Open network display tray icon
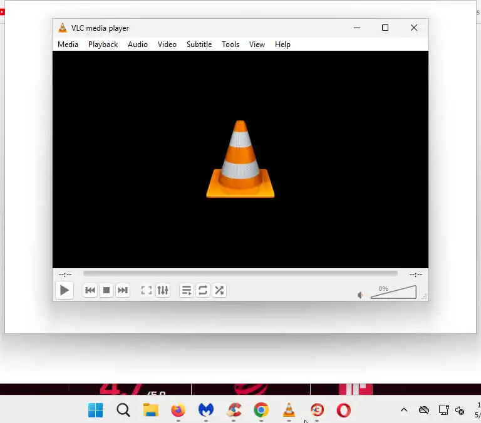 coord(443,410)
